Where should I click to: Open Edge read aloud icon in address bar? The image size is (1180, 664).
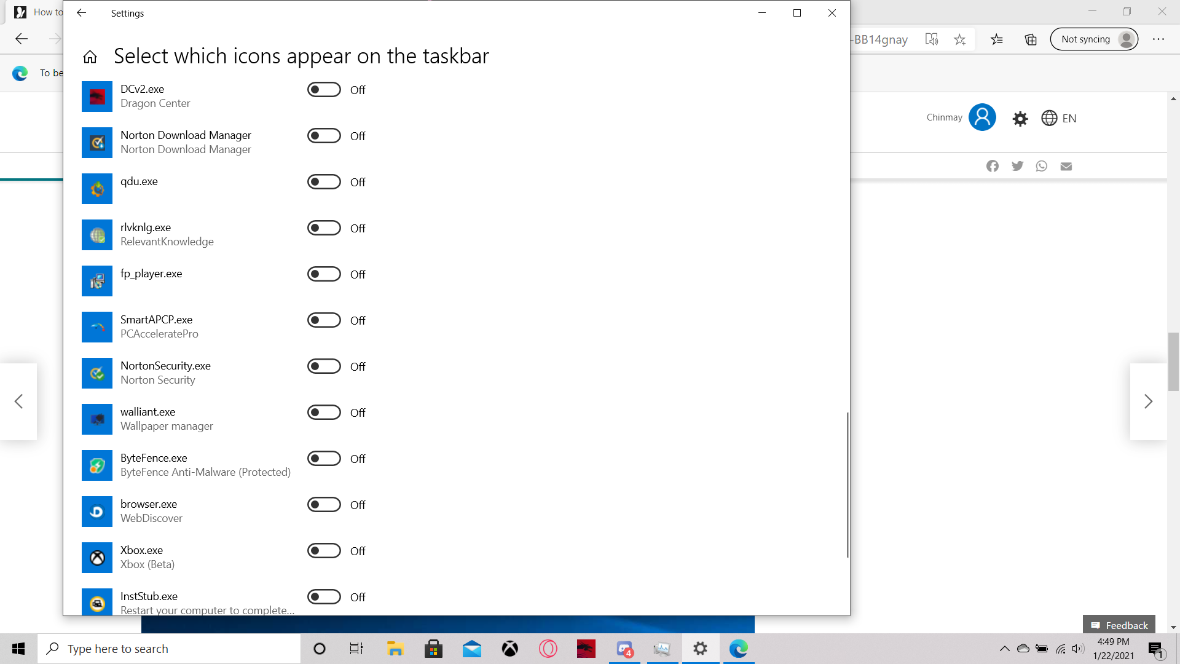(932, 39)
